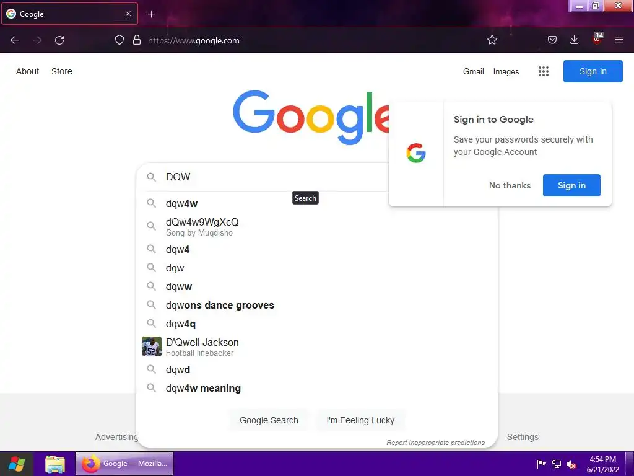Open the Action Center flag tray icon
The width and height of the screenshot is (634, 476).
(x=541, y=464)
